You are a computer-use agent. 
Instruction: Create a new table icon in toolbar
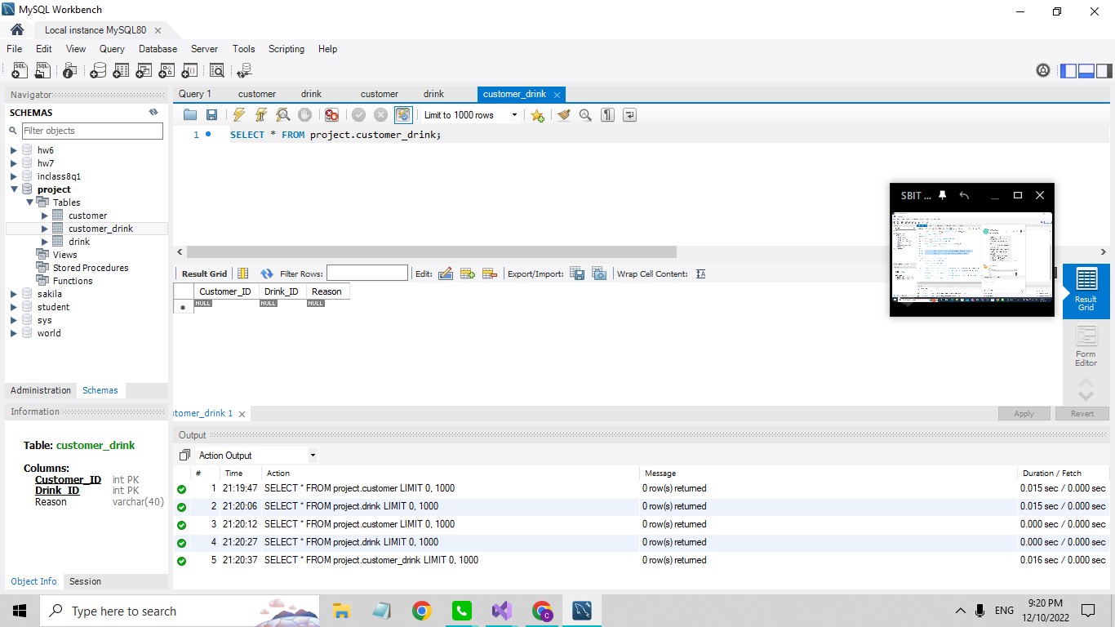121,71
